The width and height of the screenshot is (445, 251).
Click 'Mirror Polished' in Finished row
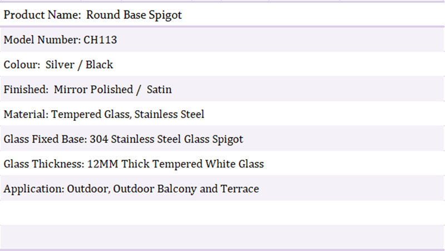(93, 90)
